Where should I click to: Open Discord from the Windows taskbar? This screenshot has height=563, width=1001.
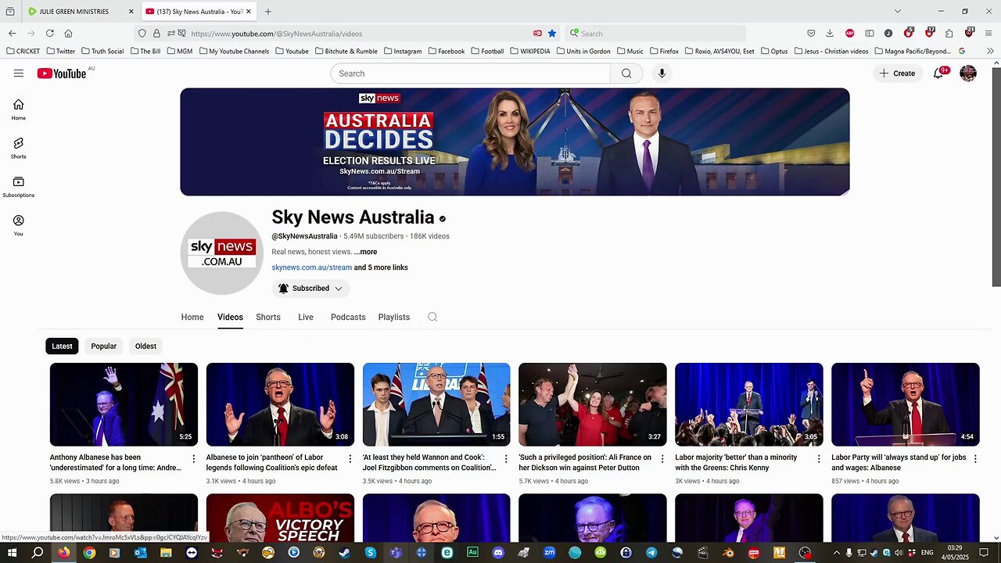point(498,553)
